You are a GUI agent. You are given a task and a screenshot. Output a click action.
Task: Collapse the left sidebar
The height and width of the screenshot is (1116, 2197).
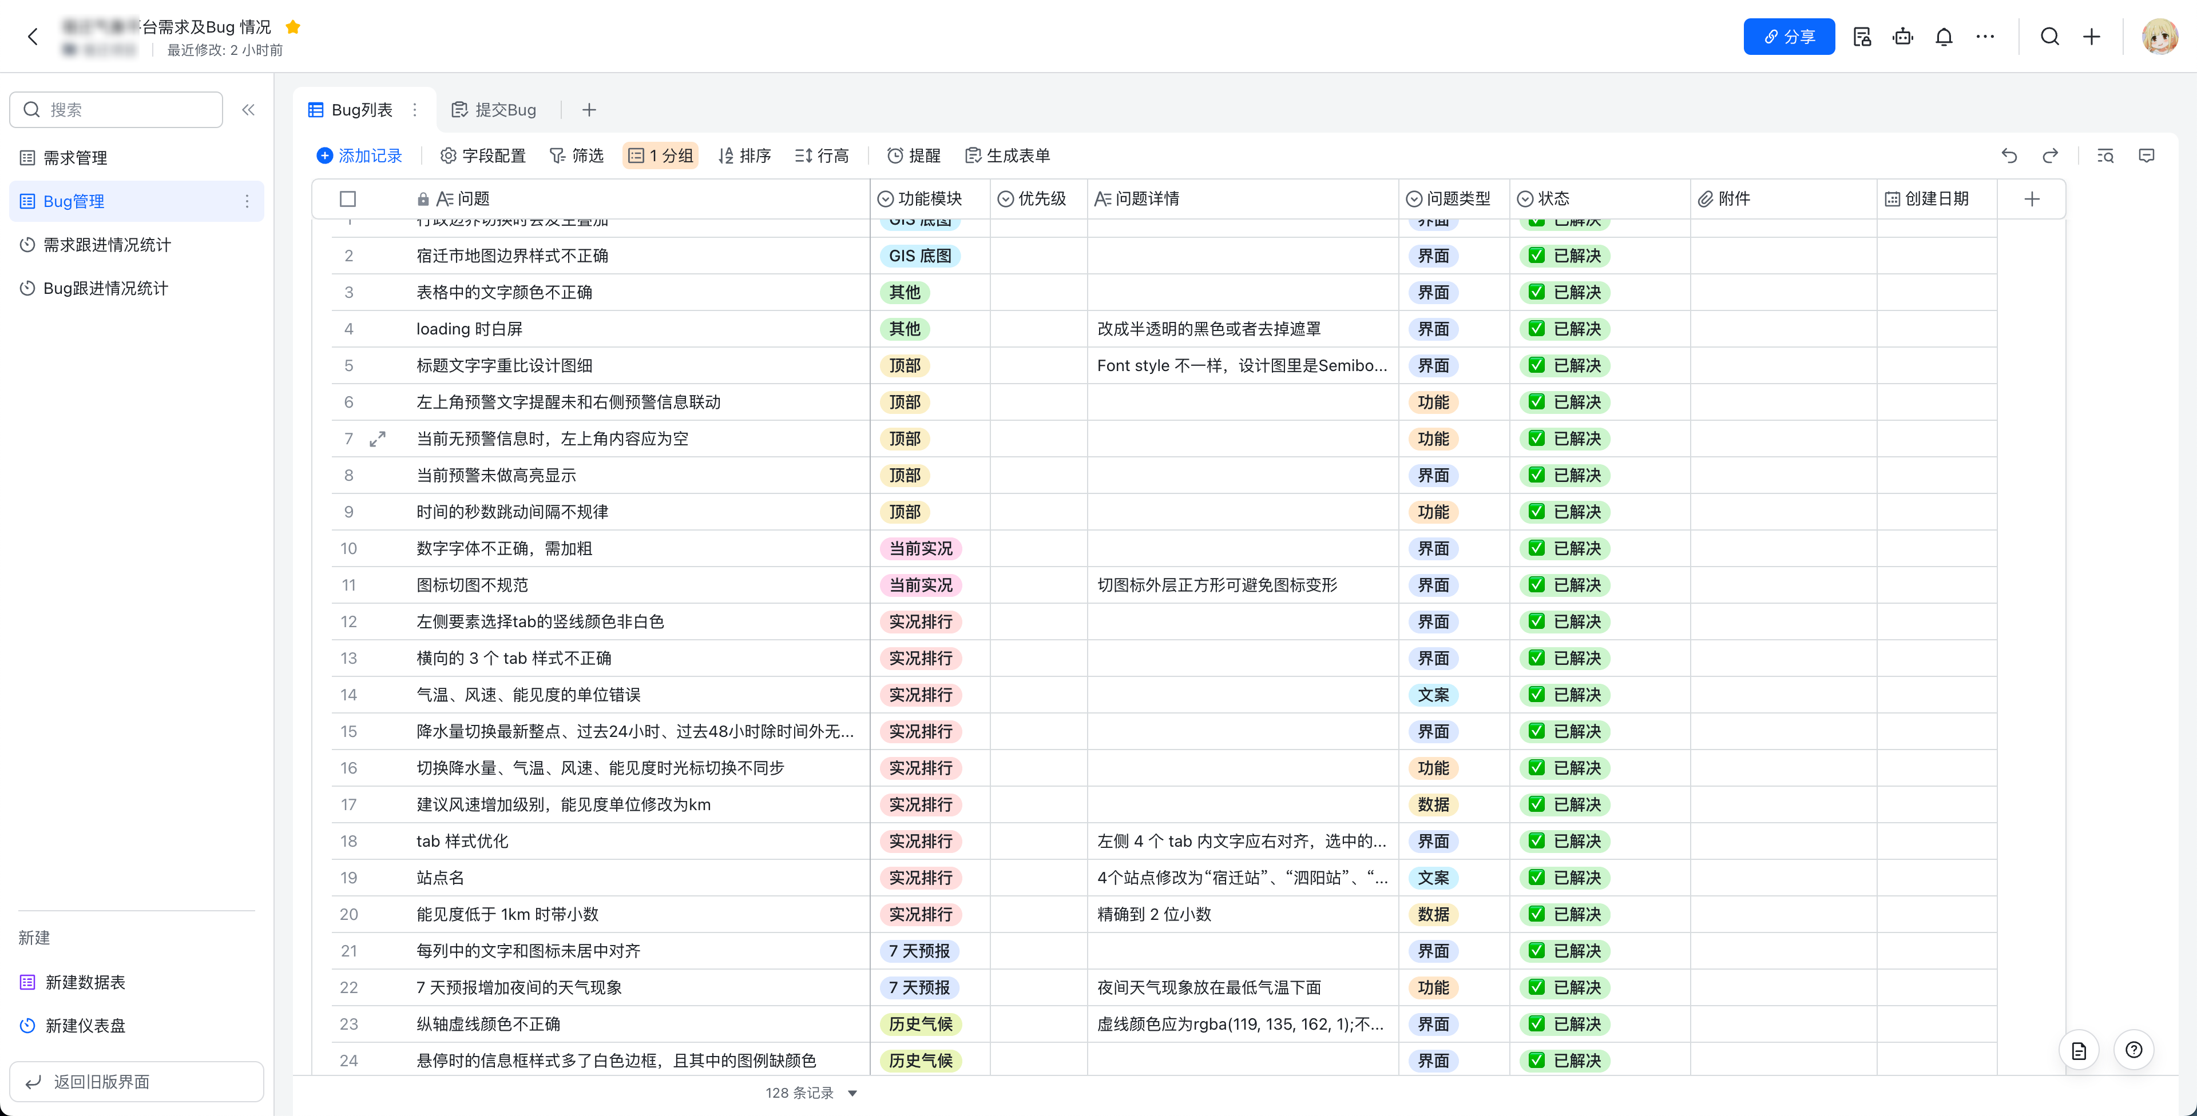coord(248,109)
